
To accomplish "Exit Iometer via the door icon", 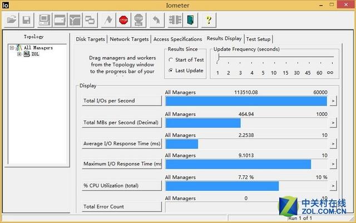I will click(190, 20).
